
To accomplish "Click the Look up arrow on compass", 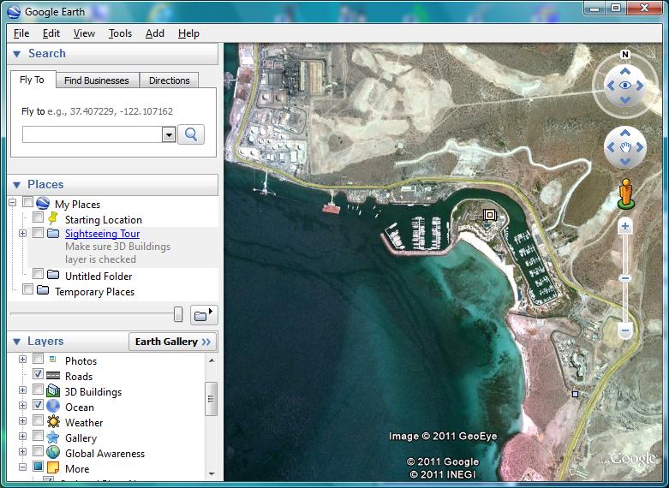I will 625,72.
